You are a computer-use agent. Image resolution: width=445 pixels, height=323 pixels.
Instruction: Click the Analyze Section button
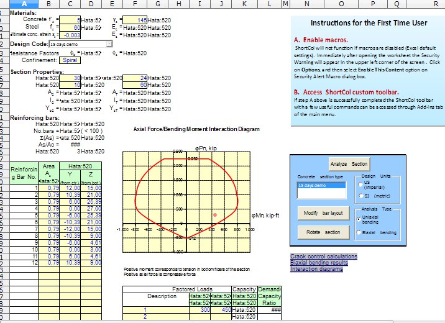(x=349, y=164)
